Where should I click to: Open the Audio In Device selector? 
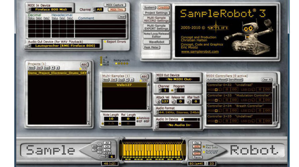pos(179,125)
